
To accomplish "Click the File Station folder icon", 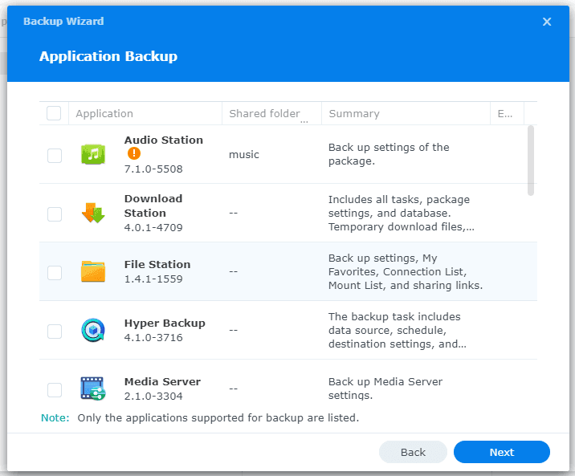I will [93, 271].
